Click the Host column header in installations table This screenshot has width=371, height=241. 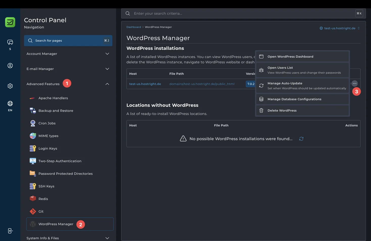pos(133,74)
